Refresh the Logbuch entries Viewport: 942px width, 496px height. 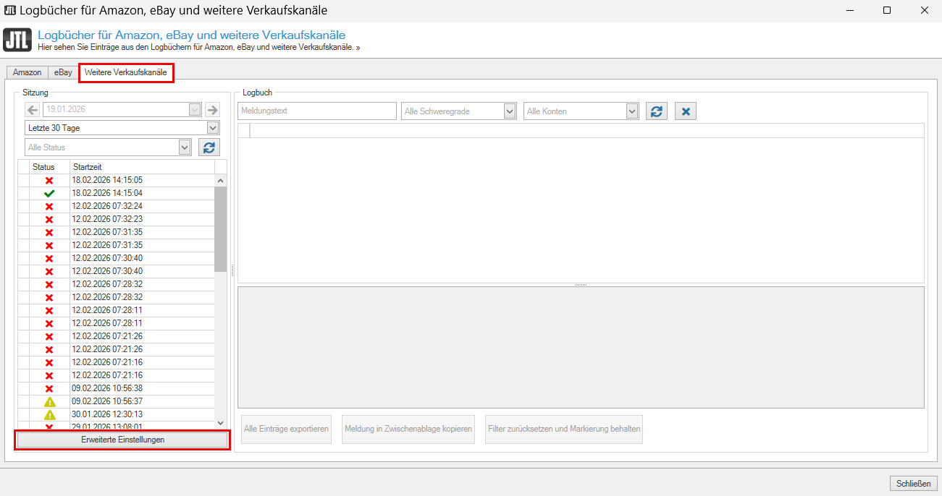click(x=656, y=111)
